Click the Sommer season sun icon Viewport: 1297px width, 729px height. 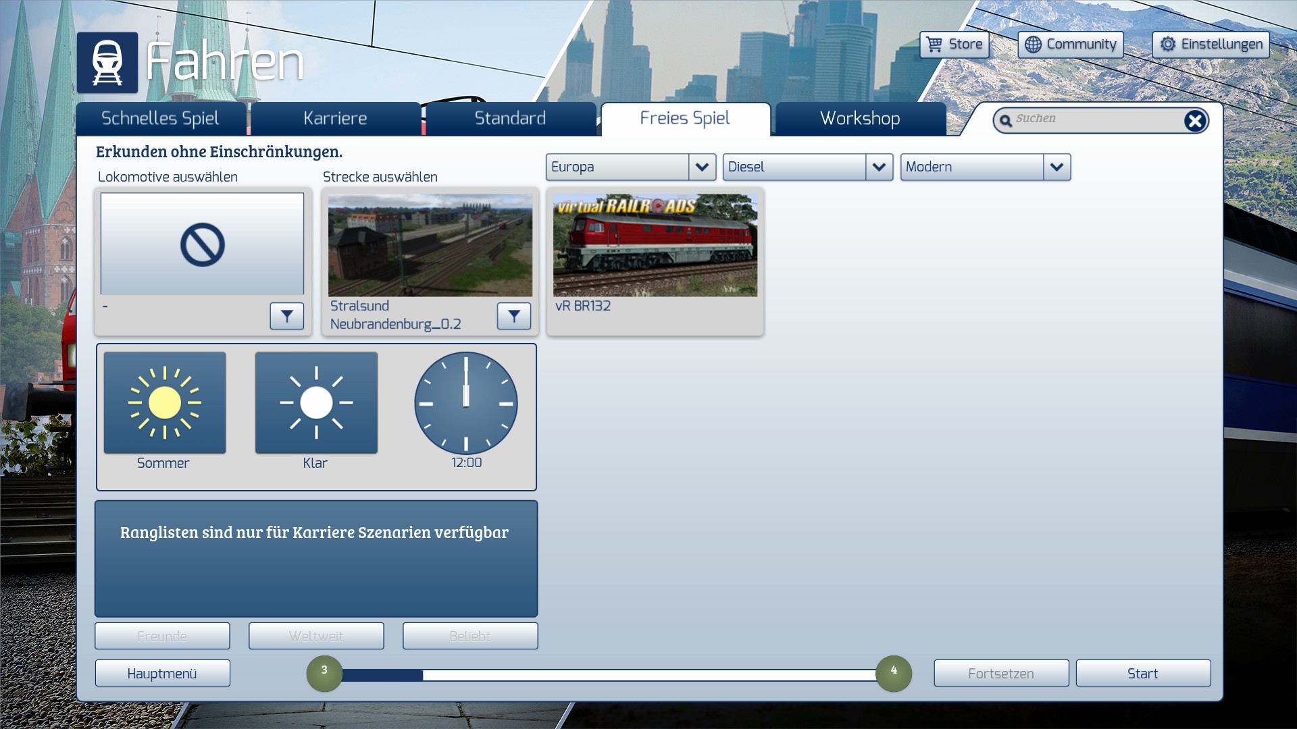click(165, 403)
